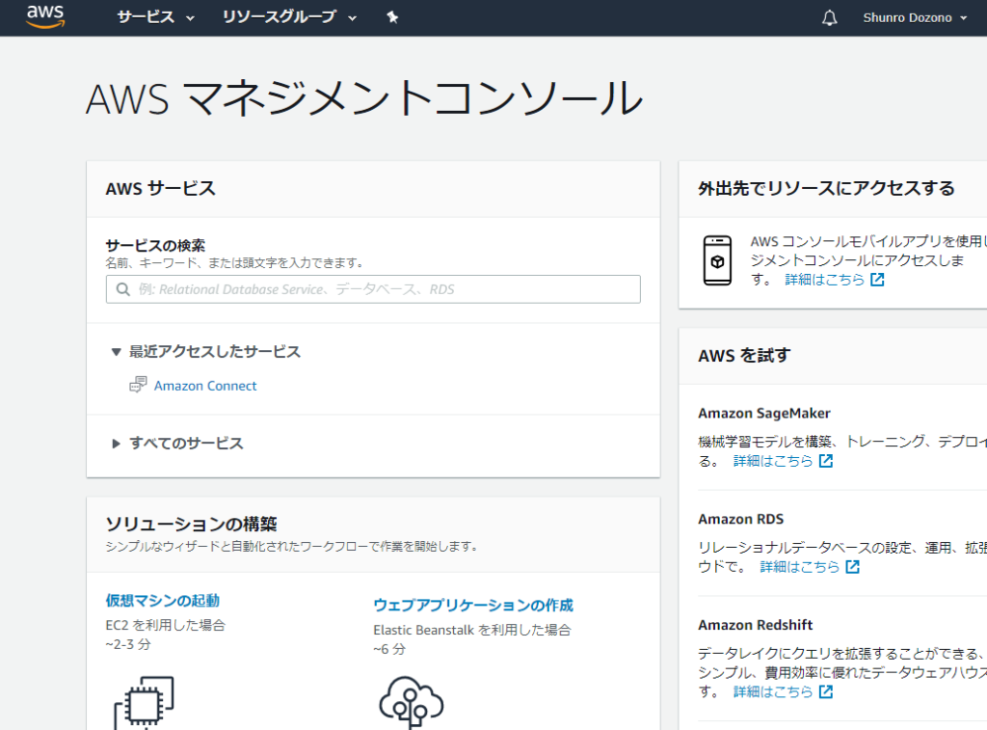Screen dimensions: 987x730
Task: Click the AWS を試す heading
Action: pyautogui.click(x=744, y=355)
